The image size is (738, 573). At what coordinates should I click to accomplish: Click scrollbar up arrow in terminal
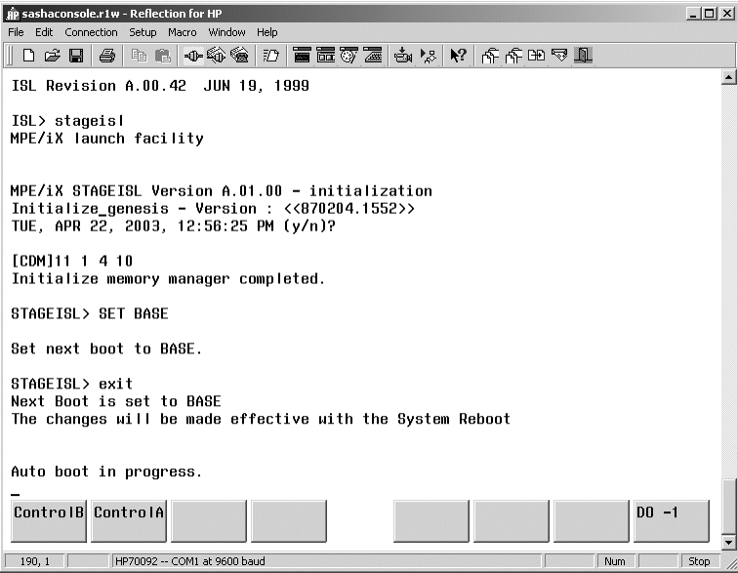point(728,77)
